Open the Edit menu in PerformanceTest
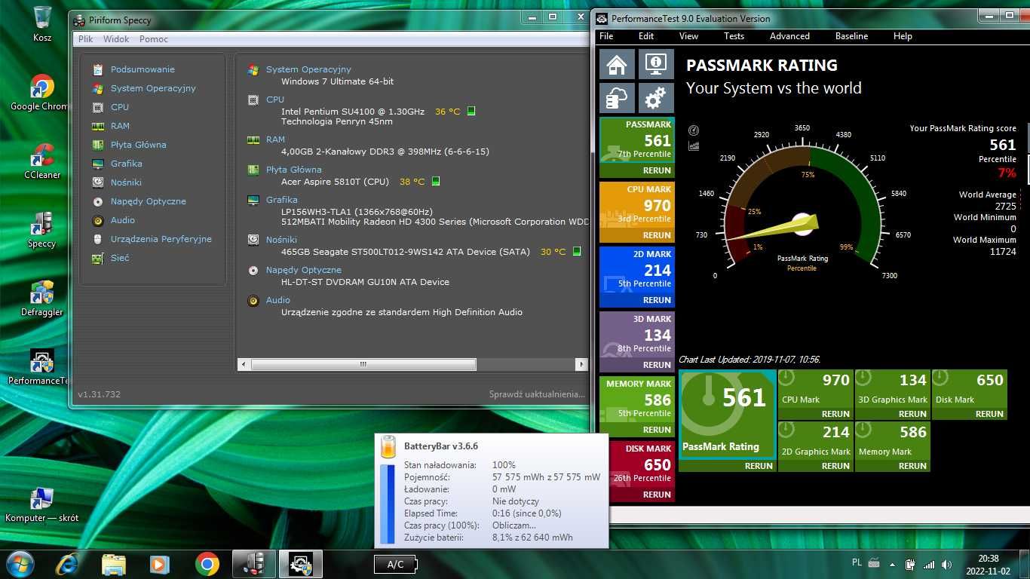1030x579 pixels. point(646,36)
